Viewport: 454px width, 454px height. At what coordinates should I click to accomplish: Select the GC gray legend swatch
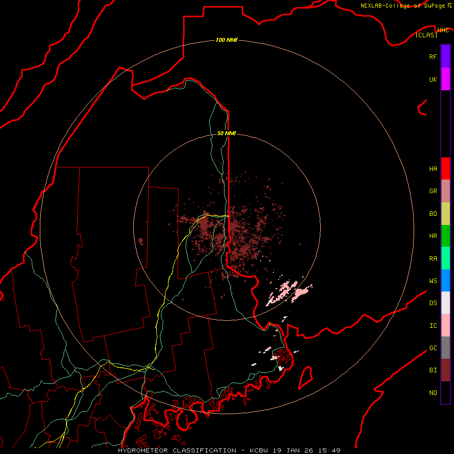point(445,348)
